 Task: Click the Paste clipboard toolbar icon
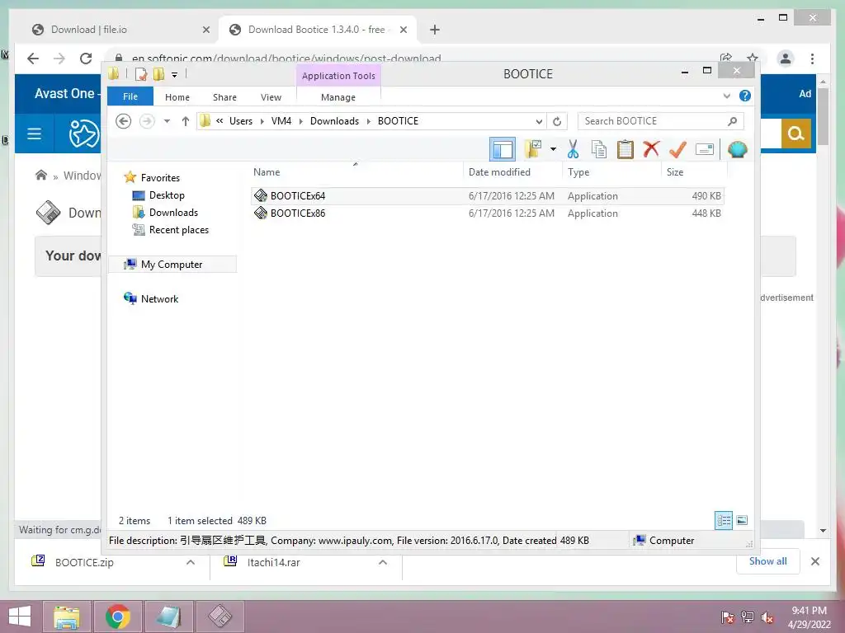click(x=625, y=149)
